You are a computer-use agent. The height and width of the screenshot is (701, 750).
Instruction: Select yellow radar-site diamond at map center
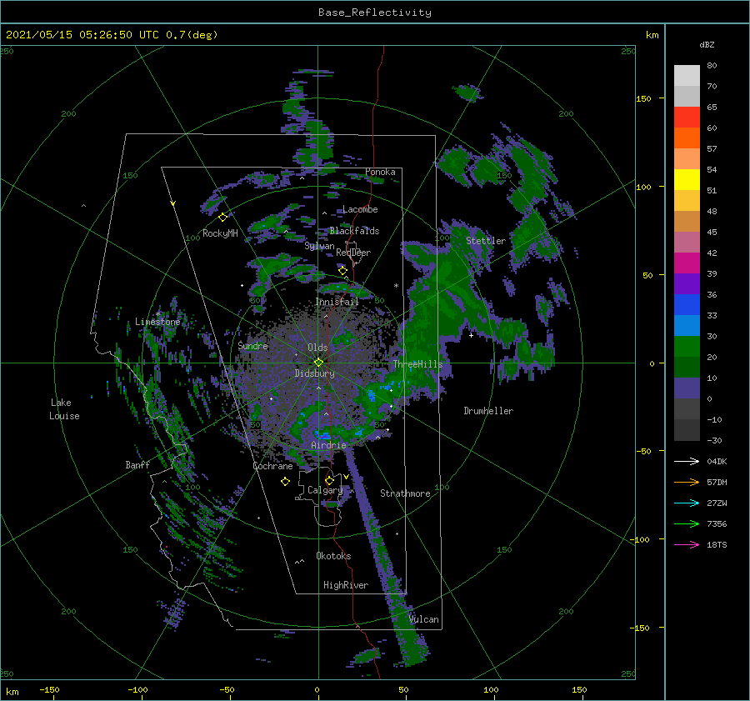tap(318, 363)
